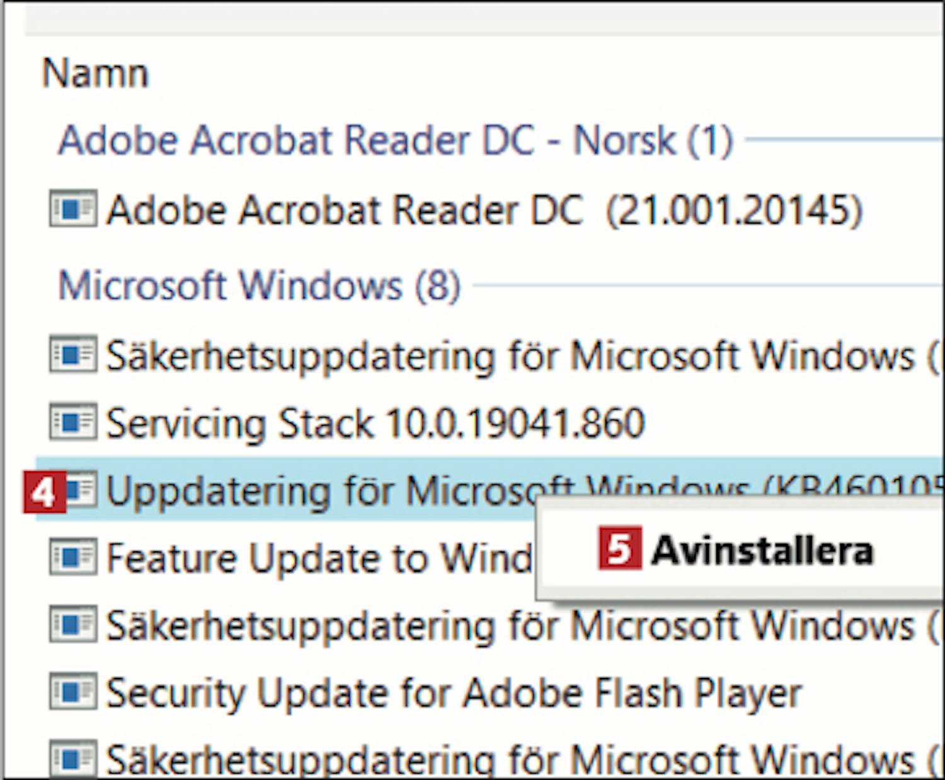The width and height of the screenshot is (945, 780).
Task: Collapse the Microsoft Windows (8) group
Action: pyautogui.click(x=260, y=285)
